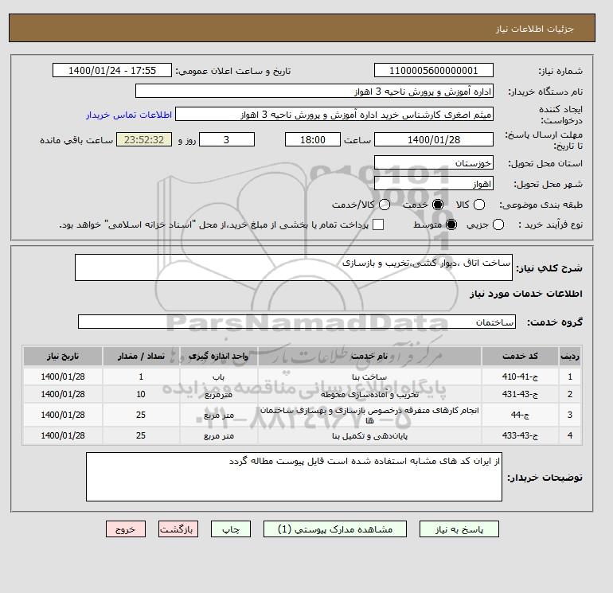Click the تعداد / مقدار column header
Screen dimensions: 613x593
(x=141, y=356)
